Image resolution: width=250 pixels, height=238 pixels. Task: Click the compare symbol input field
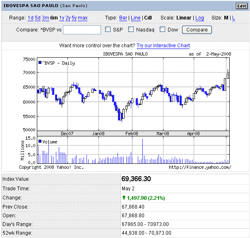click(x=82, y=30)
